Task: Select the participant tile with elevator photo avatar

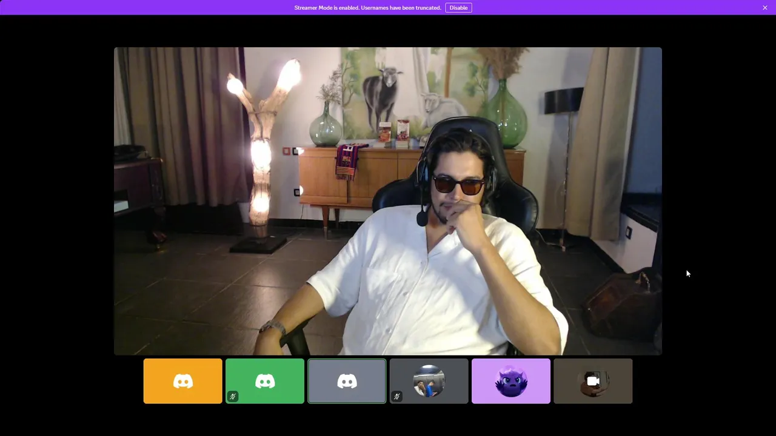Action: 429,381
